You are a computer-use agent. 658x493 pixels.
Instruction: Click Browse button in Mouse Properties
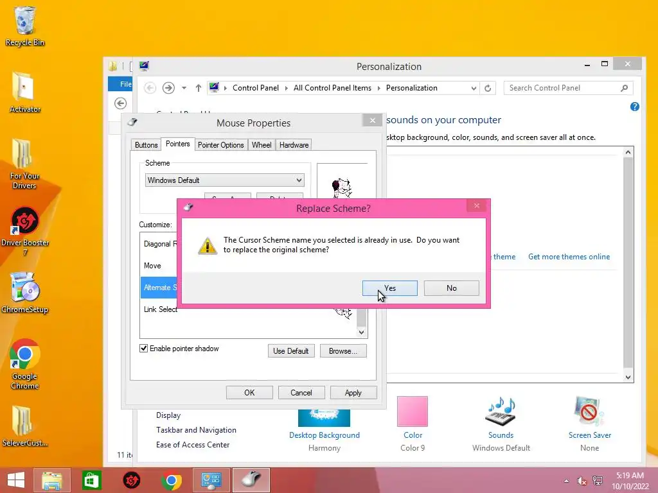pyautogui.click(x=343, y=351)
